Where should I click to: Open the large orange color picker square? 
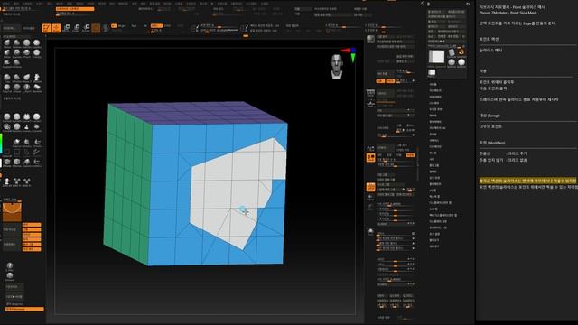tap(12, 211)
